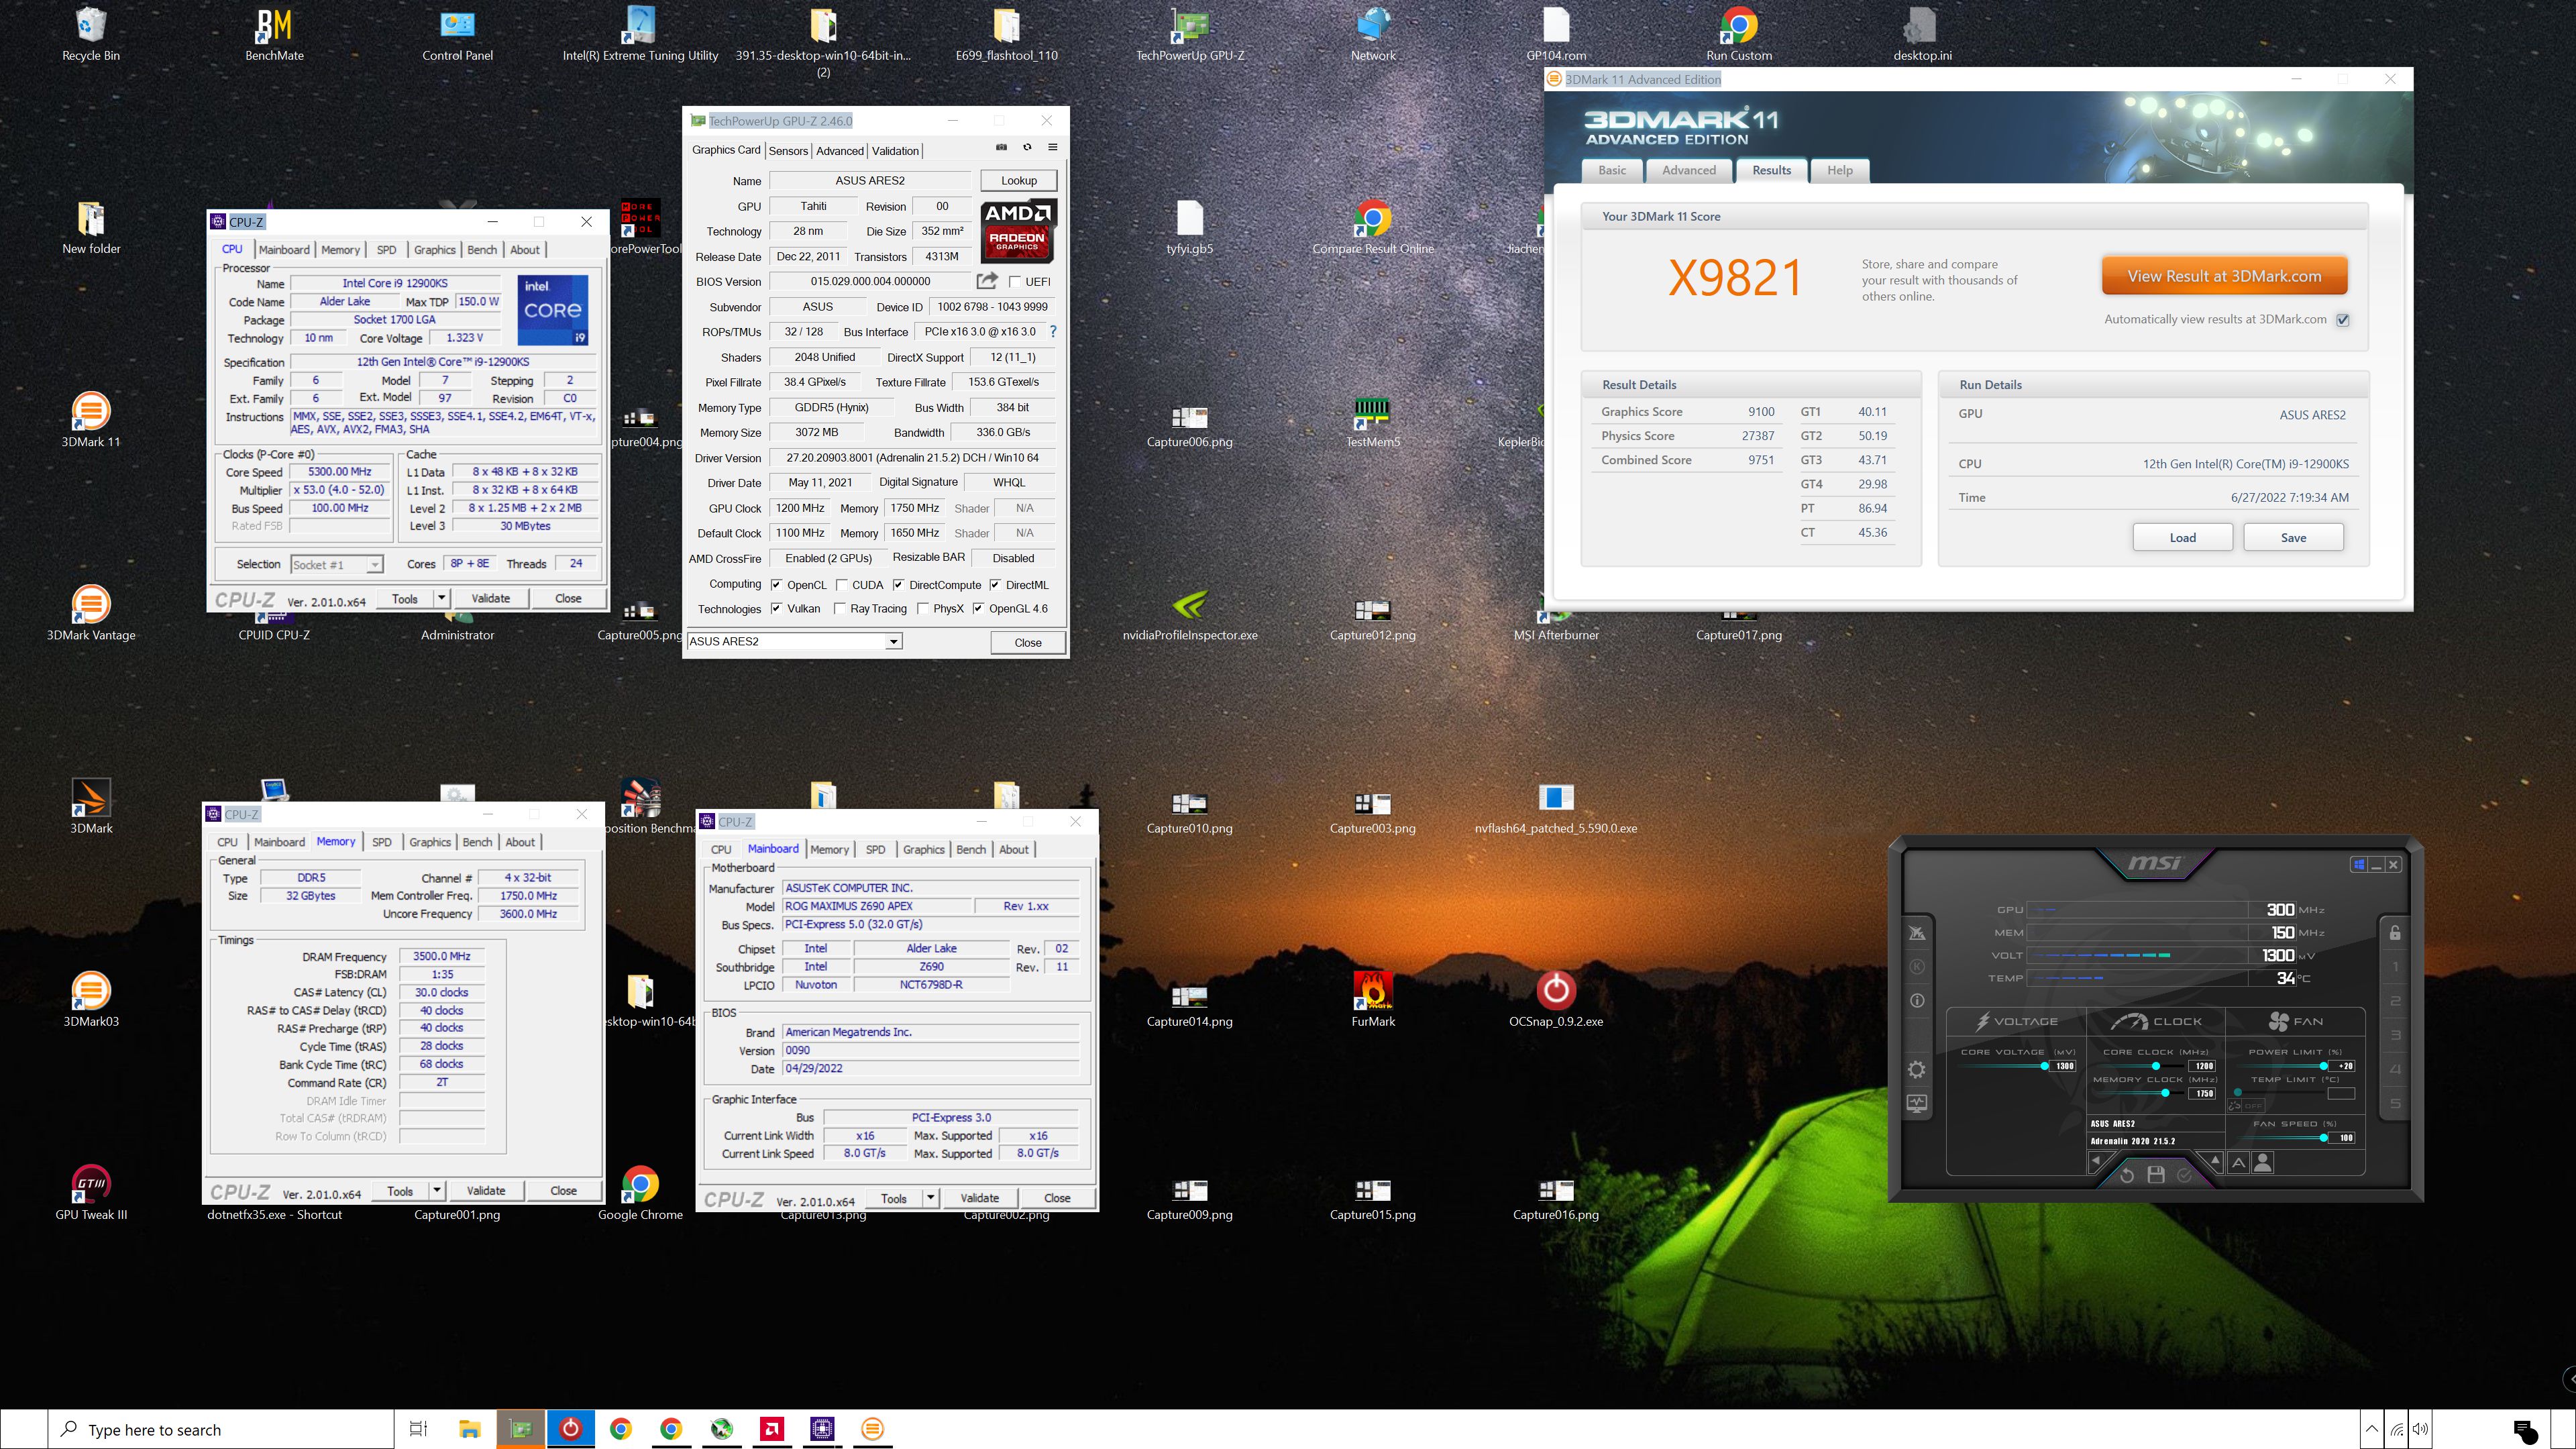The image size is (2576, 1449).
Task: Click the Afterburner profile lock icon
Action: (2396, 933)
